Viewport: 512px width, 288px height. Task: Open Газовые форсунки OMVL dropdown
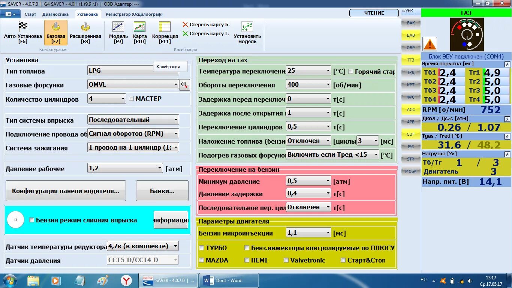pyautogui.click(x=133, y=84)
